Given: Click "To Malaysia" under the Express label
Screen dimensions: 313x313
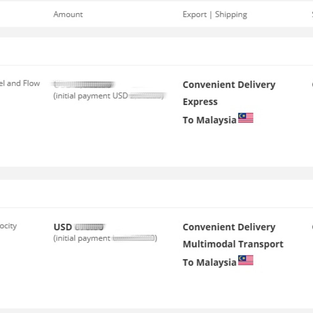Looking at the screenshot, I should (x=209, y=120).
